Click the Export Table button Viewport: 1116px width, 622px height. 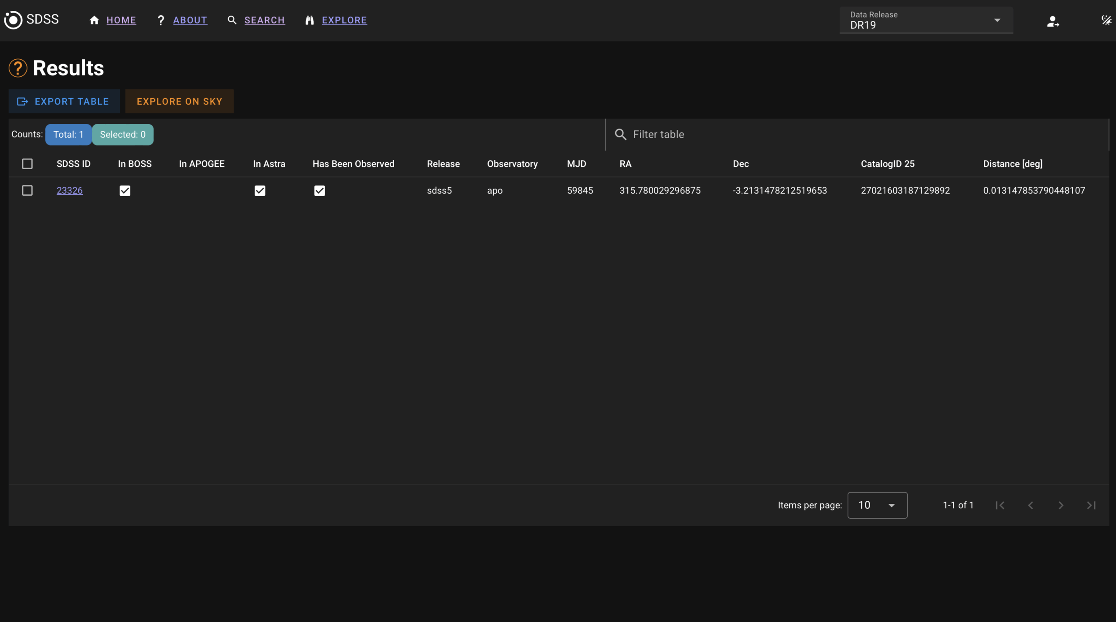[x=64, y=102]
